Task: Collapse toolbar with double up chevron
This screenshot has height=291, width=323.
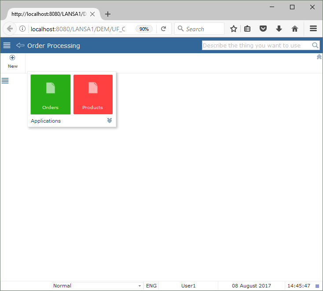Action: 319,57
